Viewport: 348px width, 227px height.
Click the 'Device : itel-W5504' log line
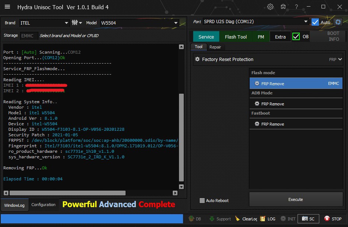(x=33, y=123)
